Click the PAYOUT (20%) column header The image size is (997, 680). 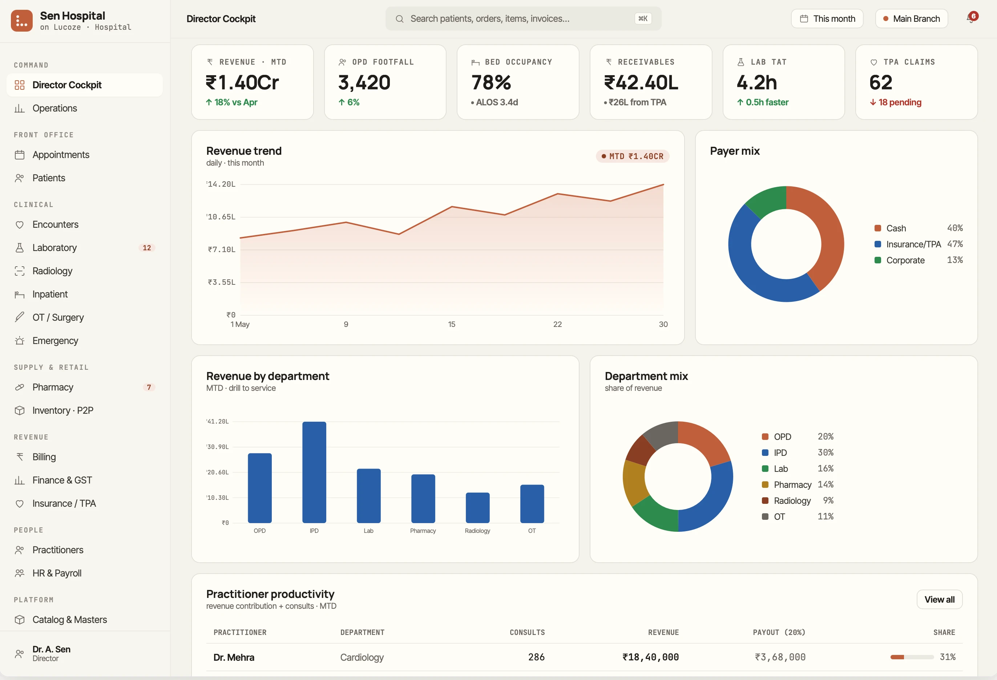779,632
